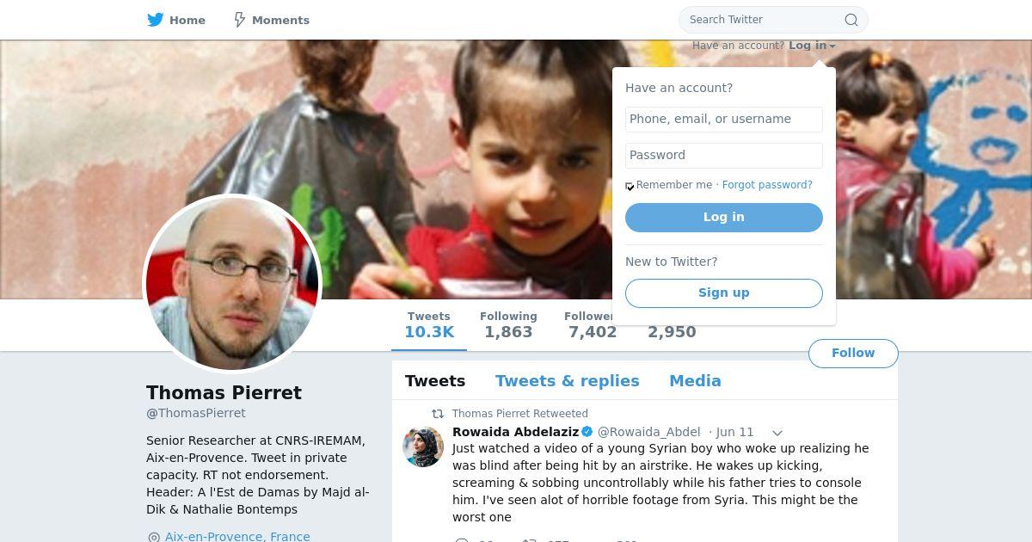The width and height of the screenshot is (1032, 542).
Task: Open Thomas Pierret's profile picture
Action: click(232, 284)
